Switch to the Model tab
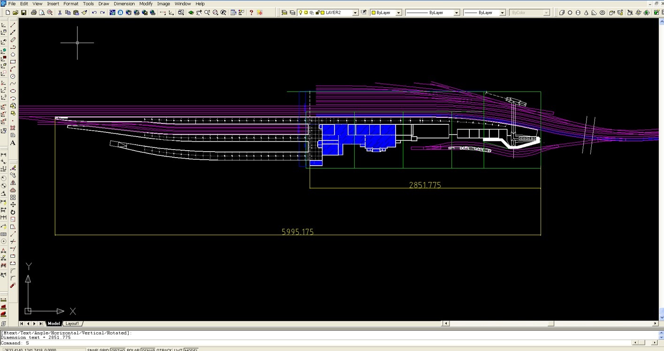 (53, 323)
